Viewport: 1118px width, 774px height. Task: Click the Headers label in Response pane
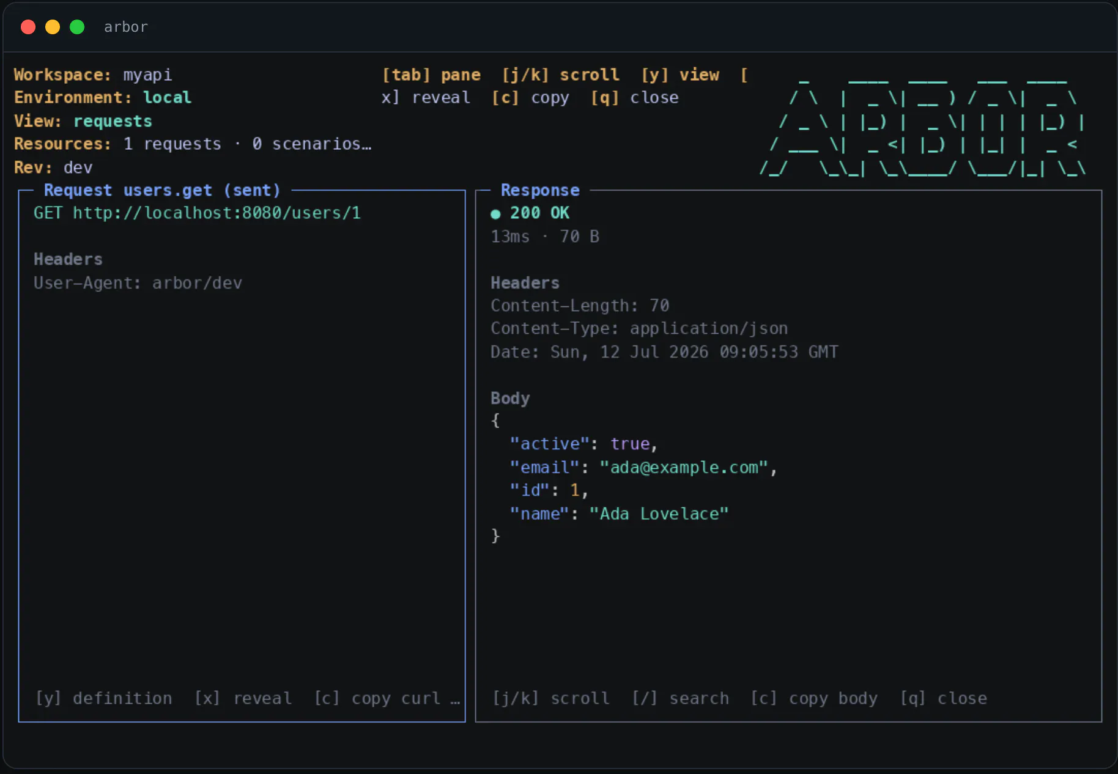coord(525,283)
